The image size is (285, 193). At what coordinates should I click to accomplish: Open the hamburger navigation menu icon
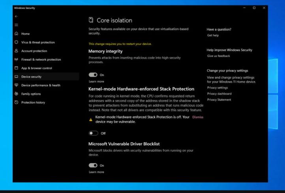pos(16,25)
